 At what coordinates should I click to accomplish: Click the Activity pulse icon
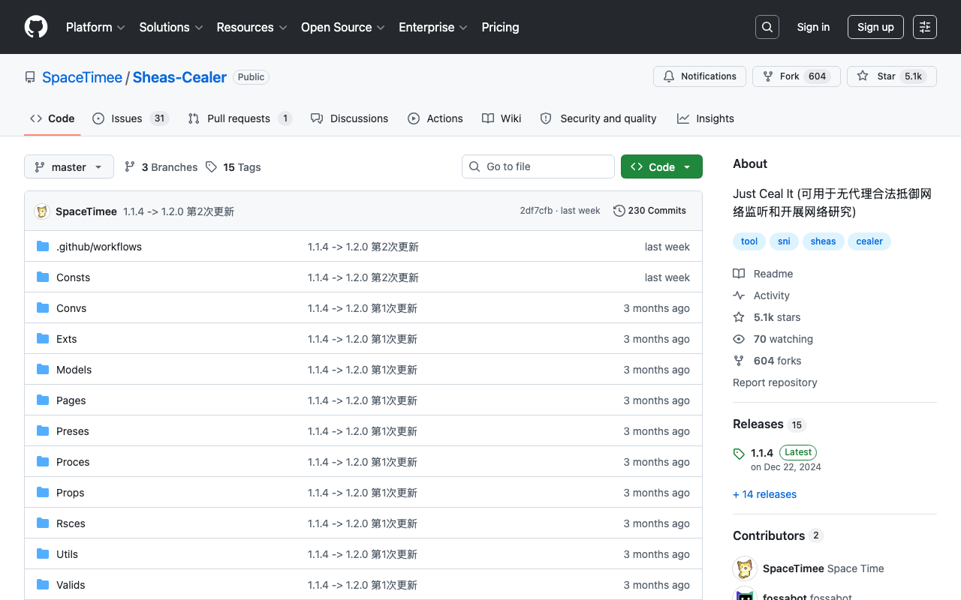tap(739, 295)
